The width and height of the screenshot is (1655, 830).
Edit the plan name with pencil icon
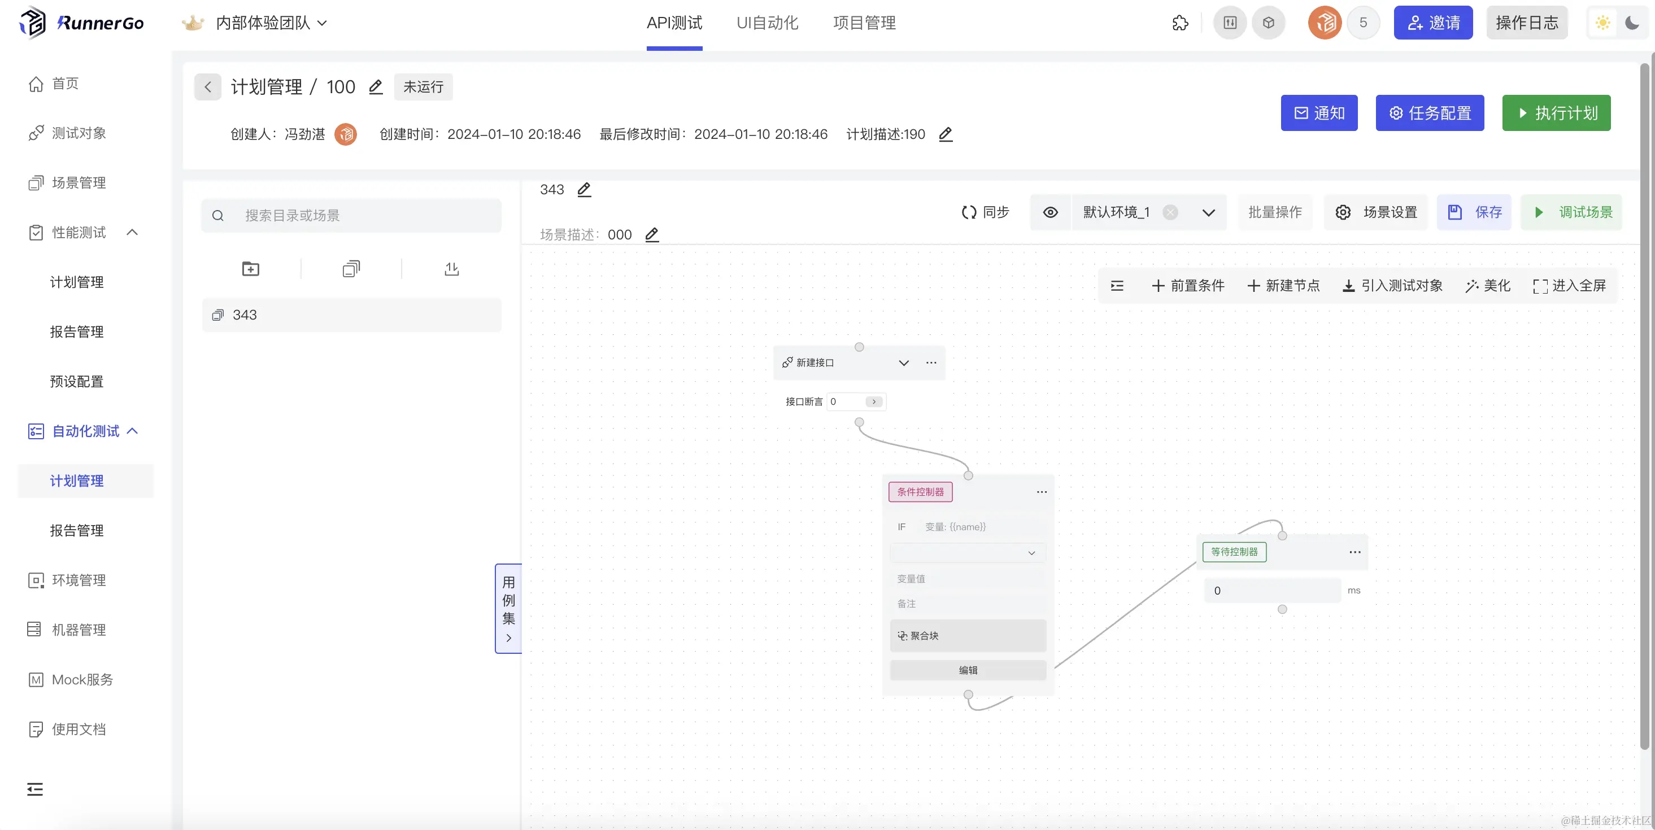click(376, 87)
